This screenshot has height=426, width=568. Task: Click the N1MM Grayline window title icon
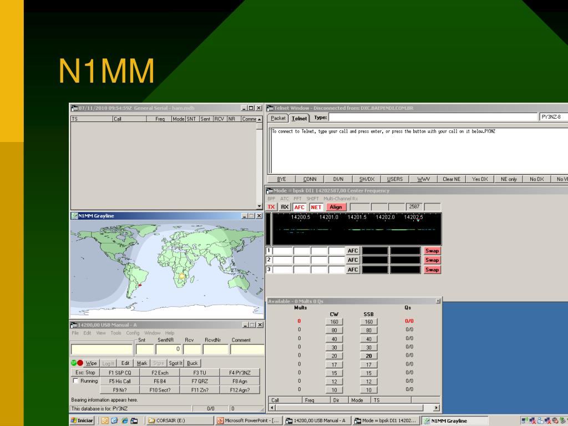tap(74, 216)
